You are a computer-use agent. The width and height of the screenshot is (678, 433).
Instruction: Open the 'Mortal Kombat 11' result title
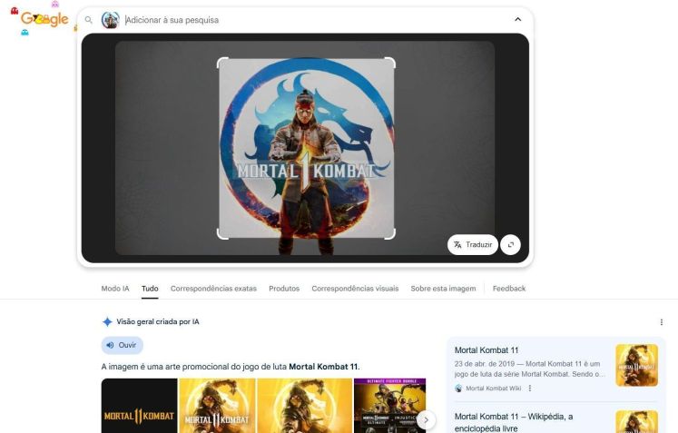[x=486, y=350]
